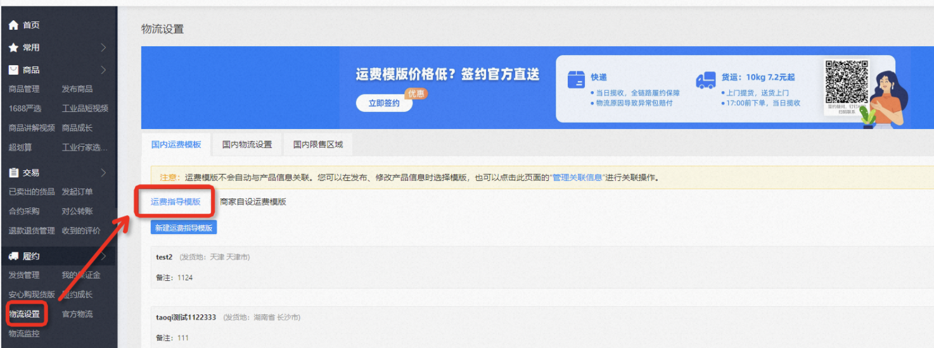This screenshot has width=934, height=348.
Task: Open 退款退货管理 in sidebar
Action: (x=32, y=231)
